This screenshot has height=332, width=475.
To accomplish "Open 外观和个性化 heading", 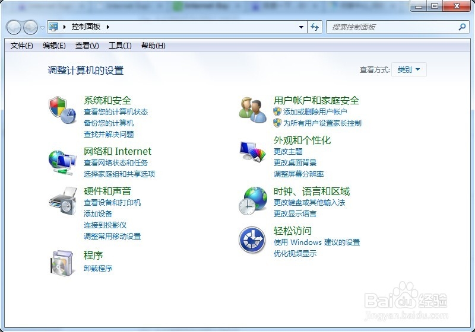I will [302, 141].
